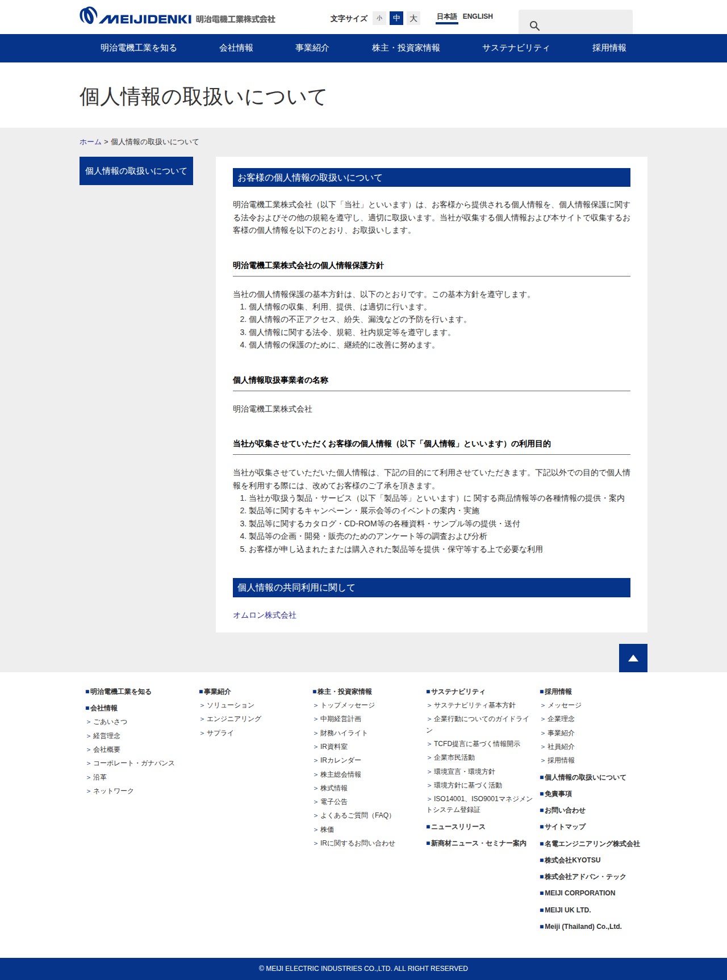Viewport: 727px width, 980px height.
Task: Open footer 沿革 link
Action: [x=99, y=777]
